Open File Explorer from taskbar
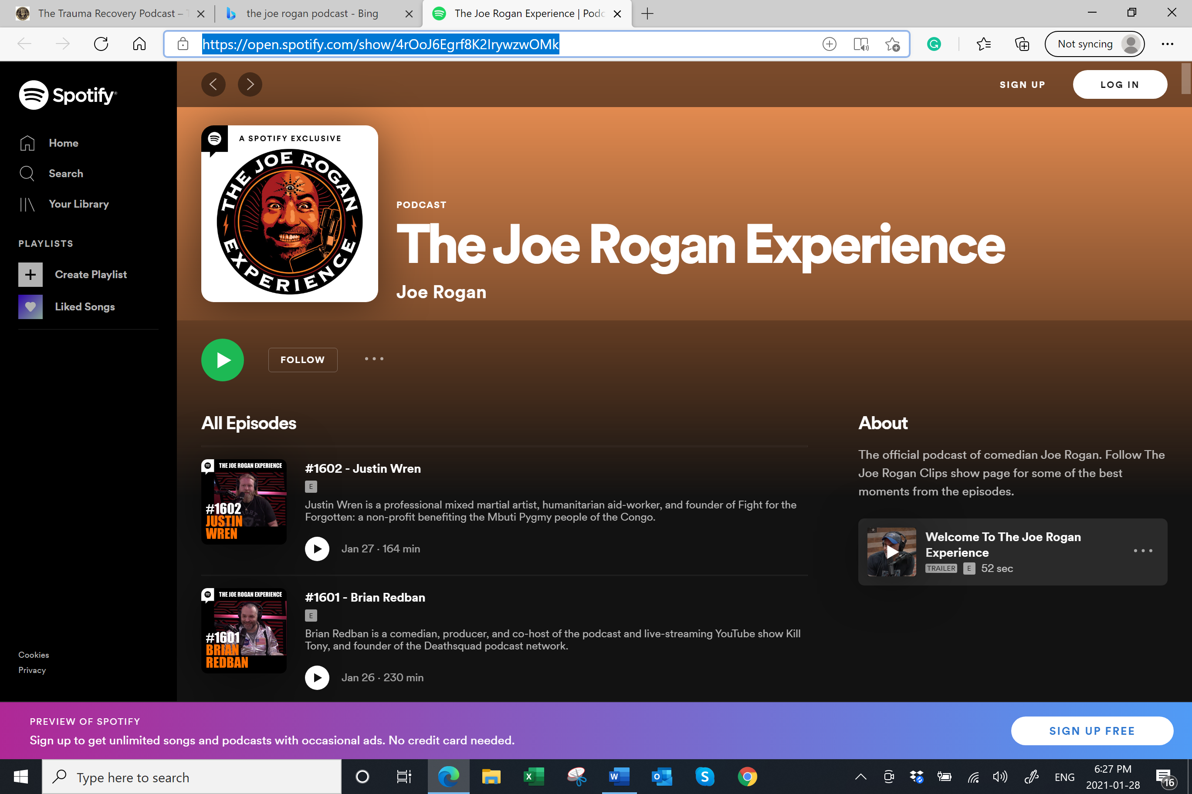The width and height of the screenshot is (1192, 794). (491, 776)
